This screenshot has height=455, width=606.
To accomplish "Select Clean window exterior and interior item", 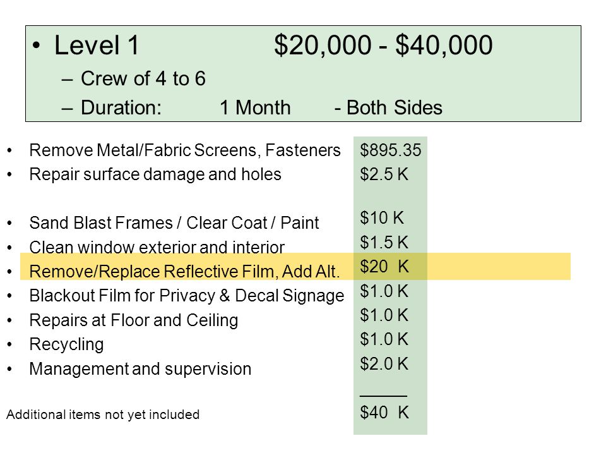I will [157, 248].
